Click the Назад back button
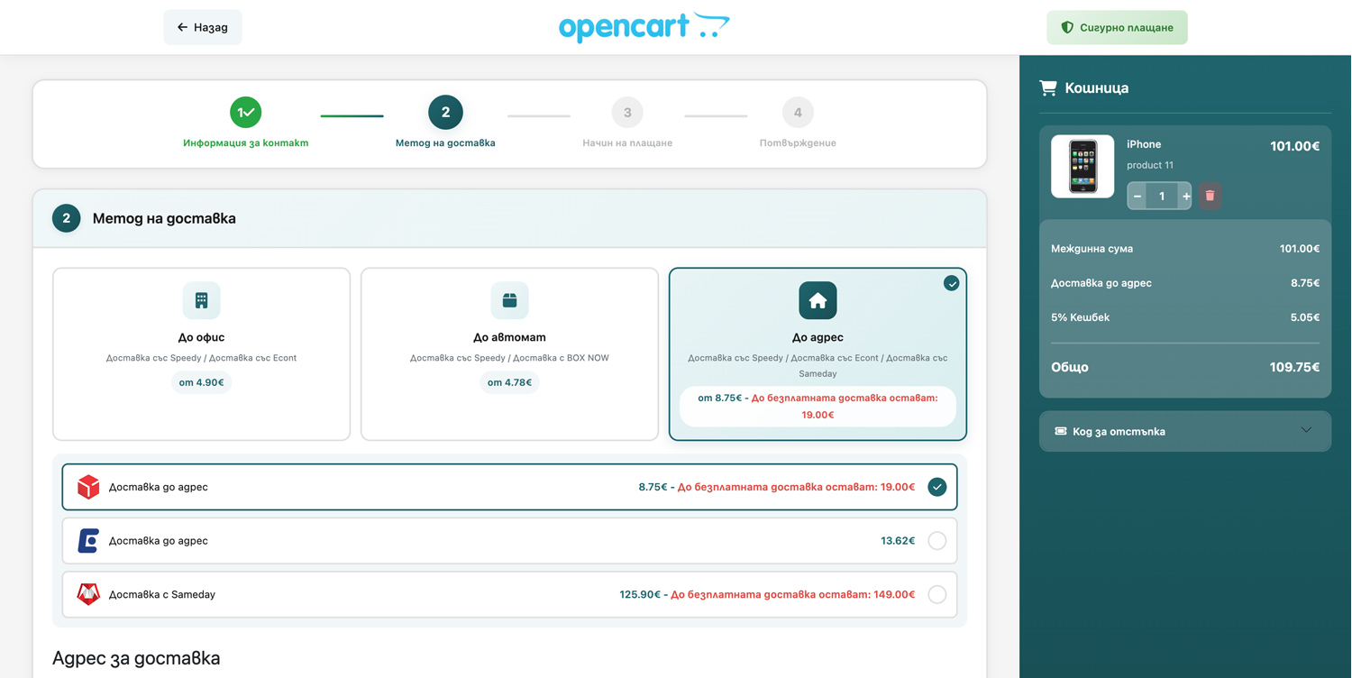This screenshot has height=678, width=1352. pos(203,27)
